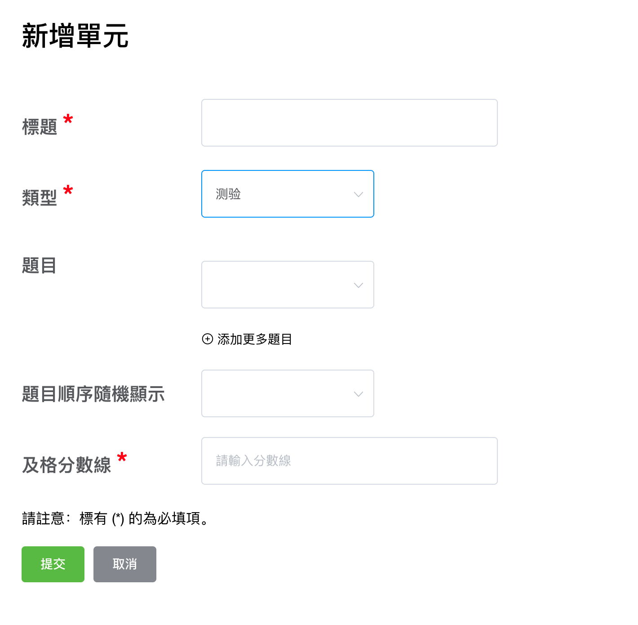Screen dimensions: 638x625
Task: Click the 新增單元 page heading
Action: [75, 36]
